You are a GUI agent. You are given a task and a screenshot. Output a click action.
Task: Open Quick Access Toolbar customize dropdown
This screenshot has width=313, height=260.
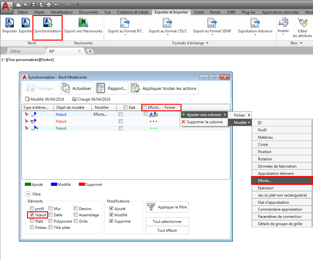[x=78, y=4]
